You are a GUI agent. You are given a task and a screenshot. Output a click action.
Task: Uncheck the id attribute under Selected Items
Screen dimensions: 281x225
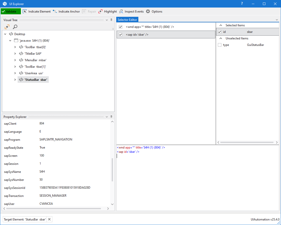(x=219, y=32)
